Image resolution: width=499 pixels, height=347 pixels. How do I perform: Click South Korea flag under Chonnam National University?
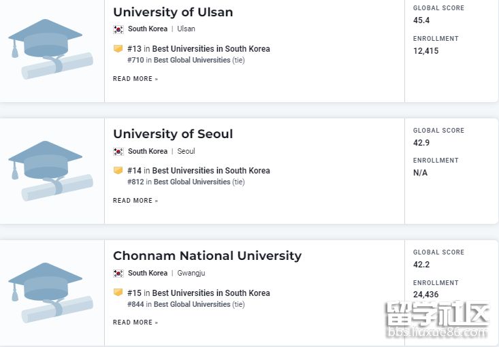118,274
